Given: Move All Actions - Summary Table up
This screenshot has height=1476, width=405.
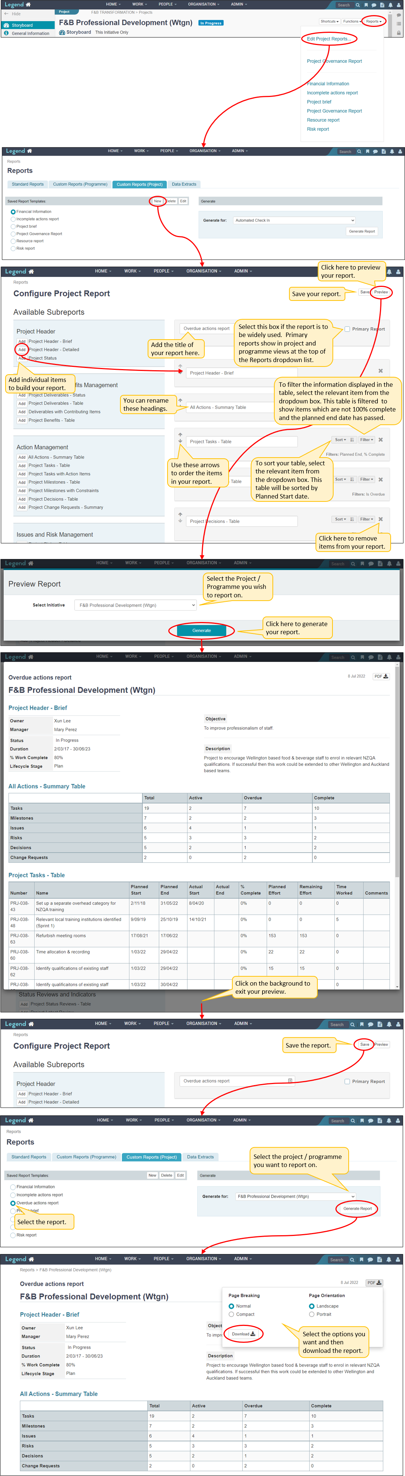Looking at the screenshot, I should pos(180,400).
